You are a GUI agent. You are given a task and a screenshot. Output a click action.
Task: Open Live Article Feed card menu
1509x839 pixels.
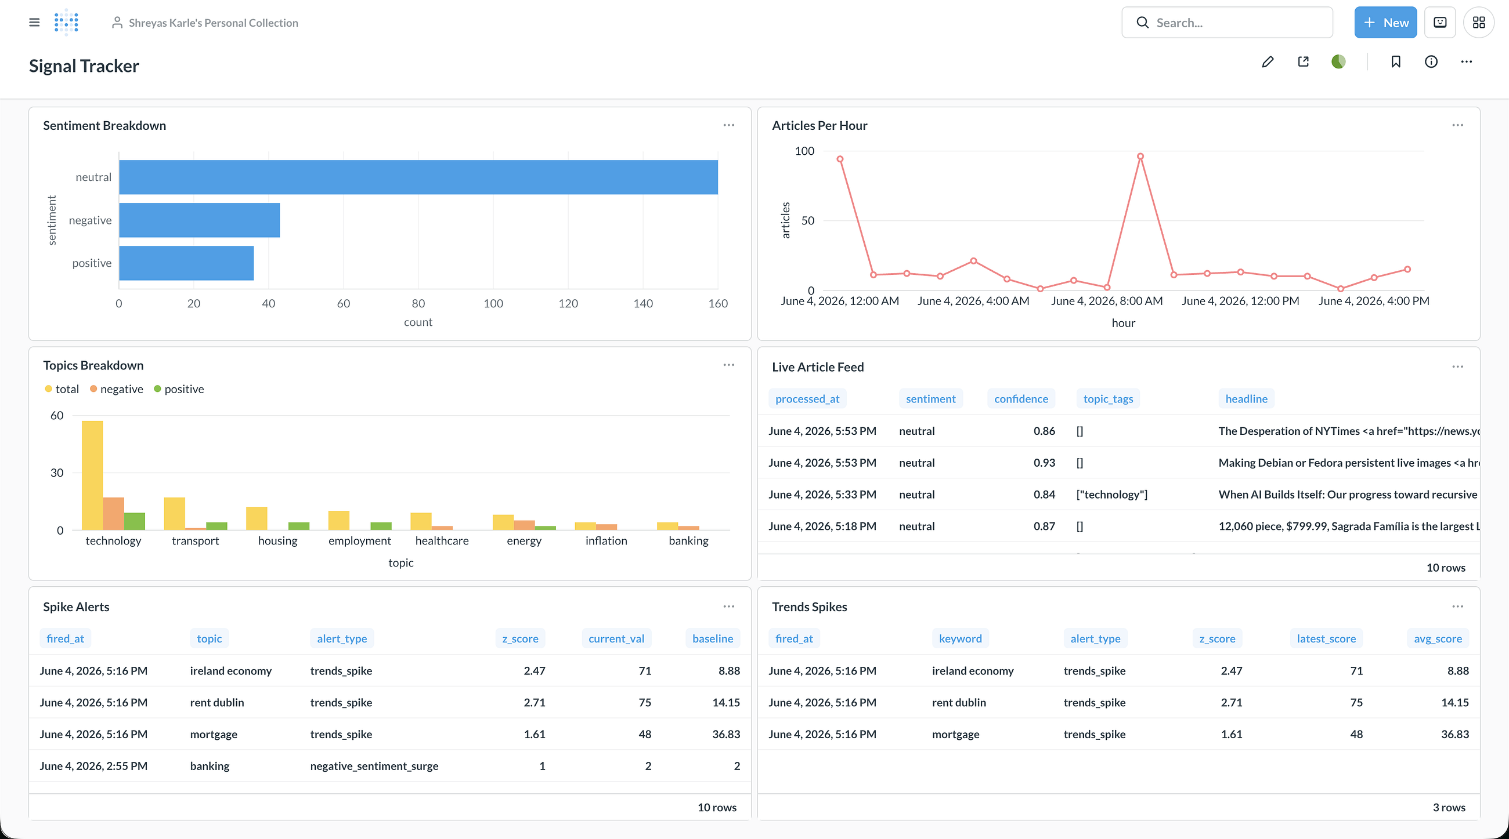pyautogui.click(x=1457, y=367)
